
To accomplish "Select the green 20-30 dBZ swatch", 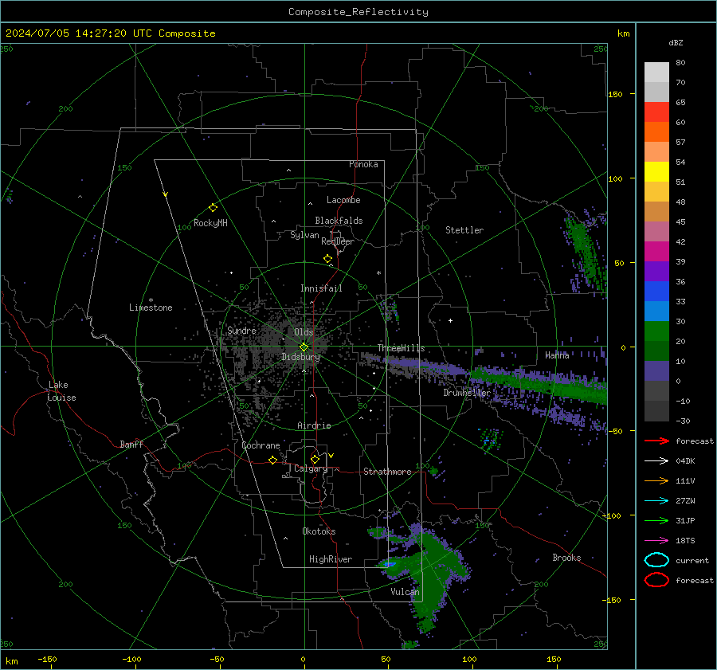I will coord(656,331).
